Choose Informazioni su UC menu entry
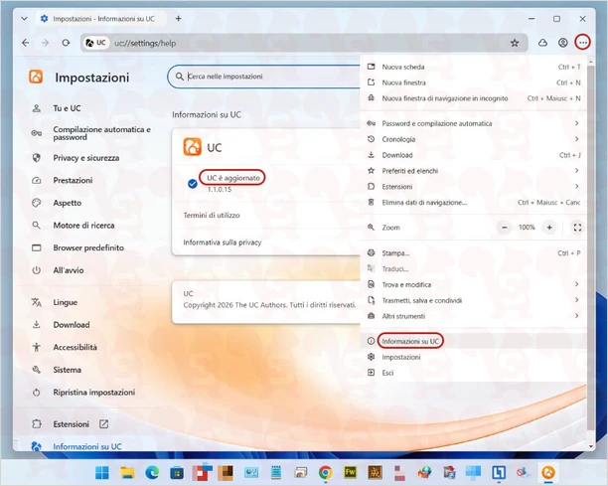 pyautogui.click(x=473, y=341)
